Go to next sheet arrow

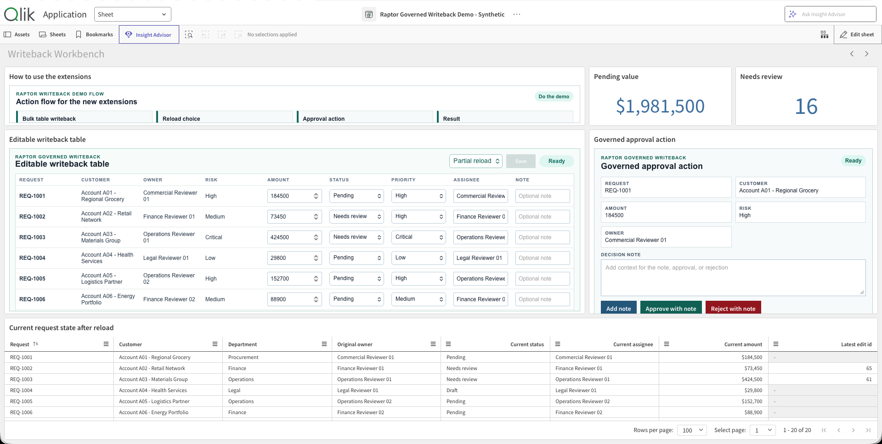867,54
